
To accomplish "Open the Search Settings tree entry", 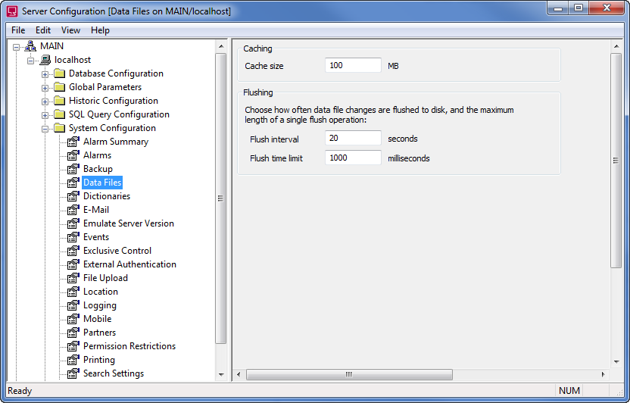I will coord(113,373).
